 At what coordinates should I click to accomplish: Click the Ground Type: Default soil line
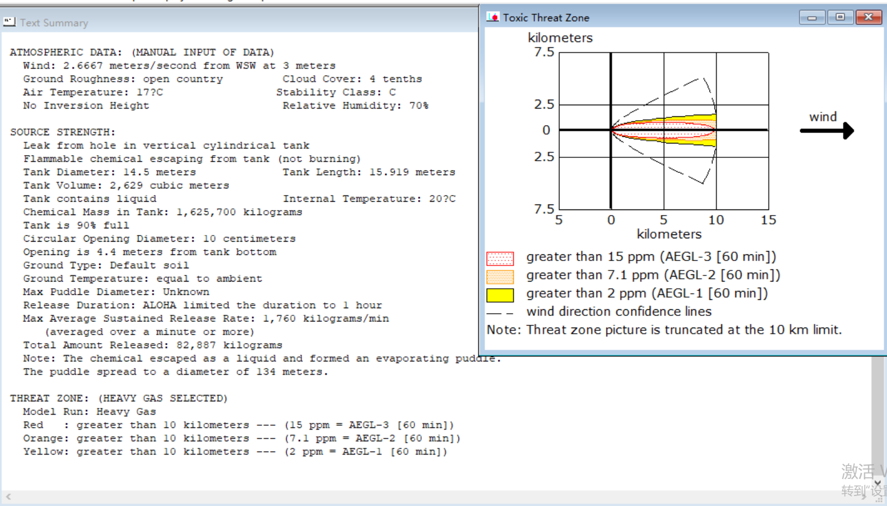pyautogui.click(x=106, y=265)
